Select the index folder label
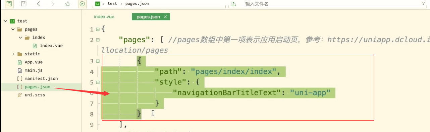This screenshot has height=132, width=430. (x=39, y=38)
